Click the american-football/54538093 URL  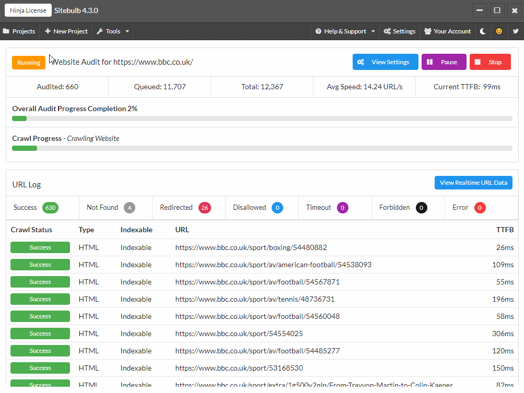pos(273,265)
